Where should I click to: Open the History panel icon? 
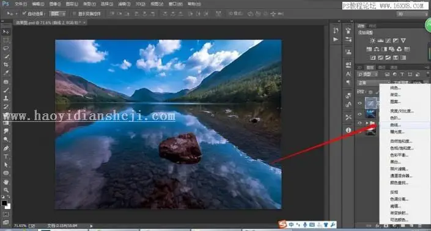[336, 30]
